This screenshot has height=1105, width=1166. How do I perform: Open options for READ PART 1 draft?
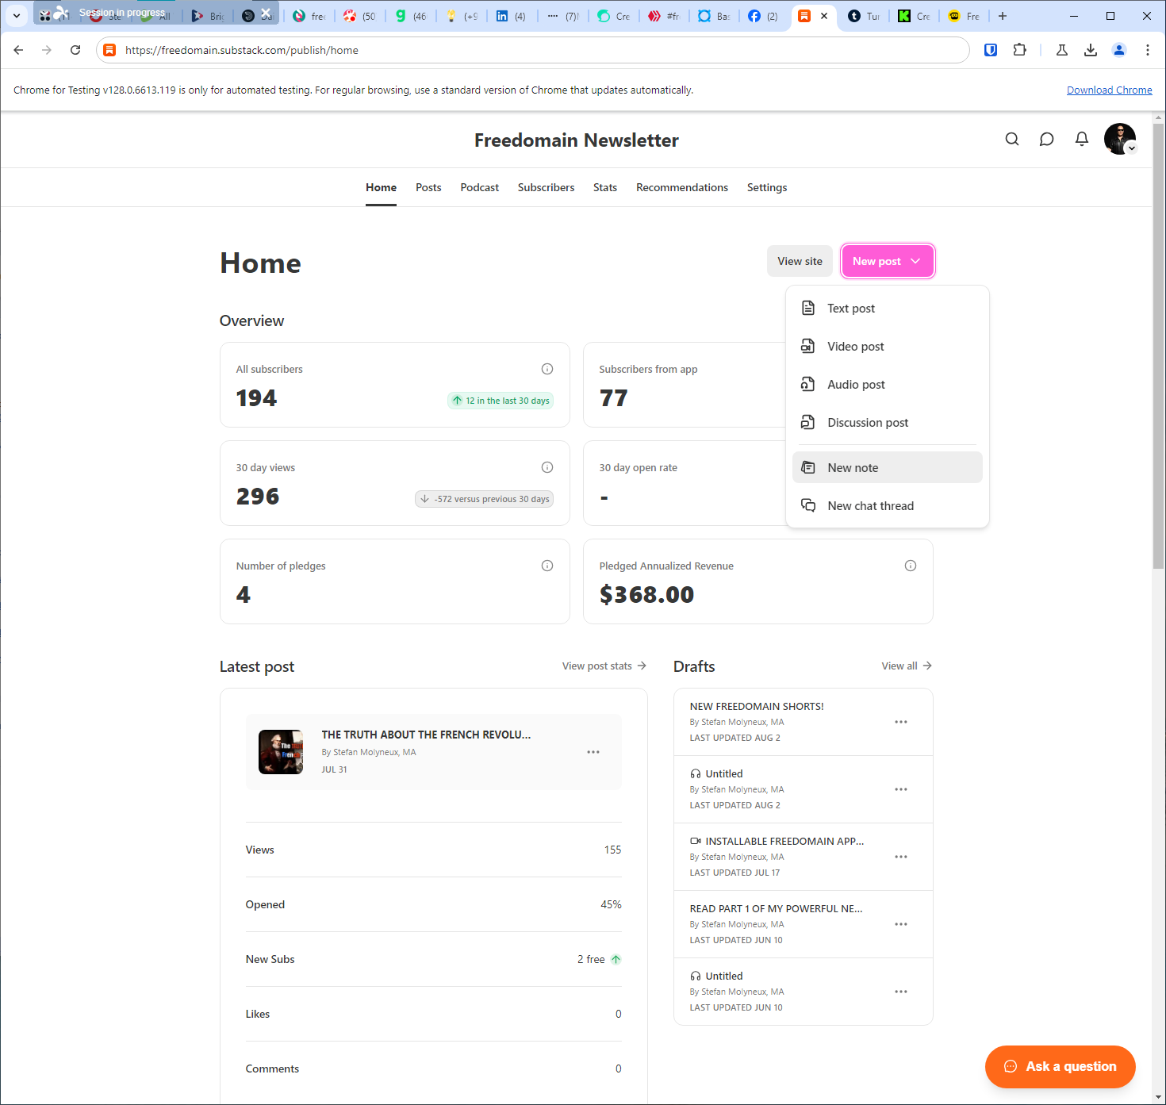pyautogui.click(x=901, y=924)
